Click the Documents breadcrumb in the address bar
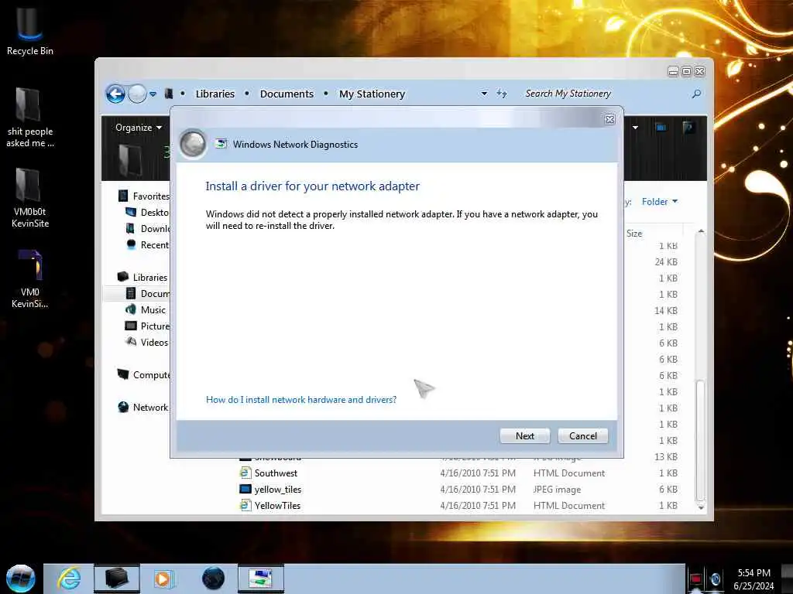The height and width of the screenshot is (594, 793). (287, 94)
